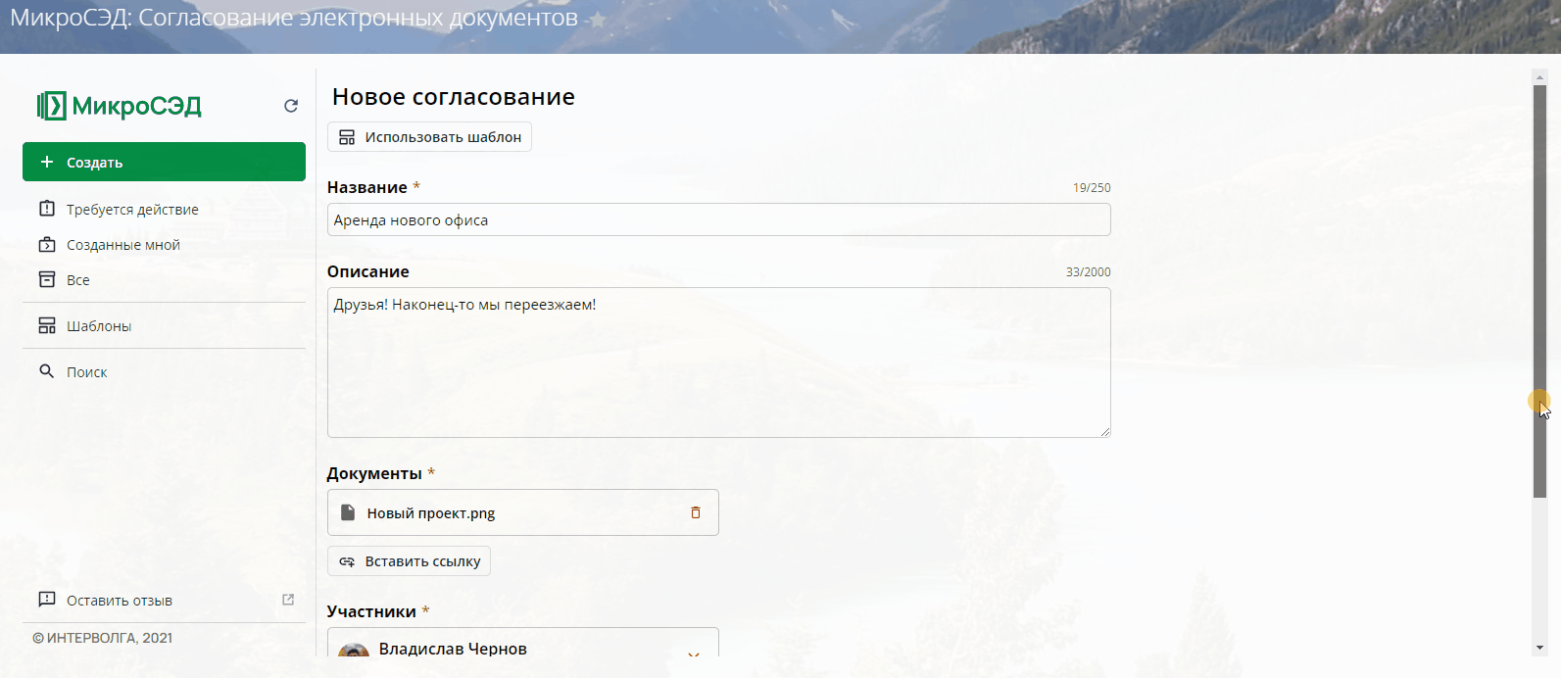This screenshot has width=1561, height=678.
Task: Click Вставить ссылку button
Action: click(x=409, y=561)
